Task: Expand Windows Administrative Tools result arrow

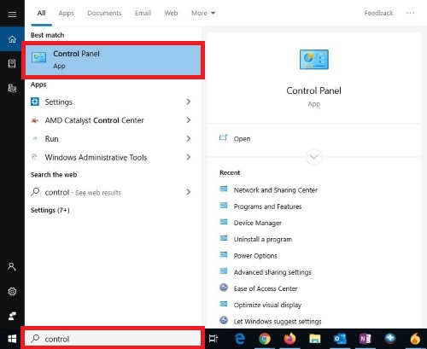Action: point(188,157)
